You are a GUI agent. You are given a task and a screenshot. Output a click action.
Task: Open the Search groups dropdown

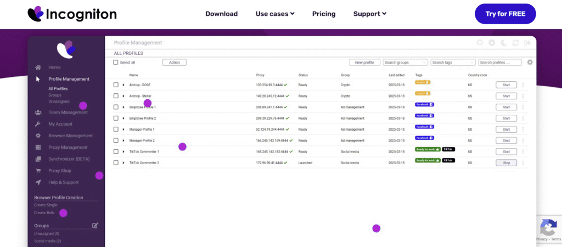(405, 63)
